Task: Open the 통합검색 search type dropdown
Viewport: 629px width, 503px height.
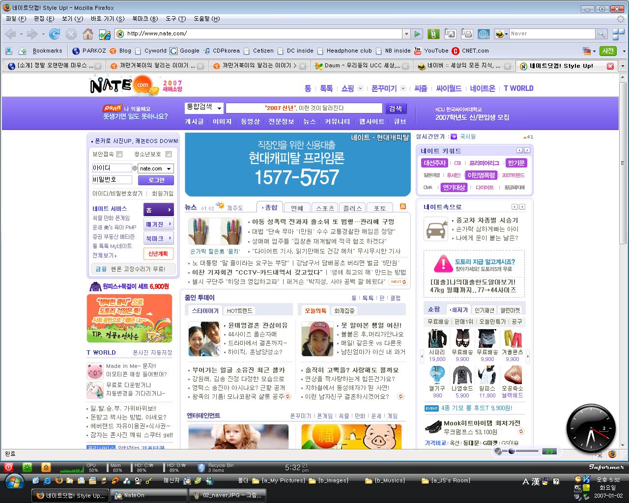Action: click(204, 108)
